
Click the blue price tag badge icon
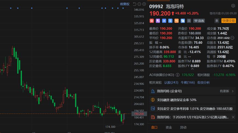coord(183,21)
